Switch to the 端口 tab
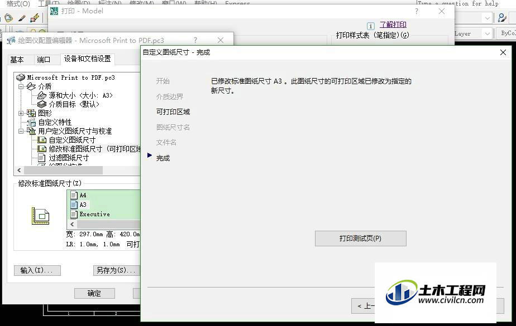 [x=44, y=60]
